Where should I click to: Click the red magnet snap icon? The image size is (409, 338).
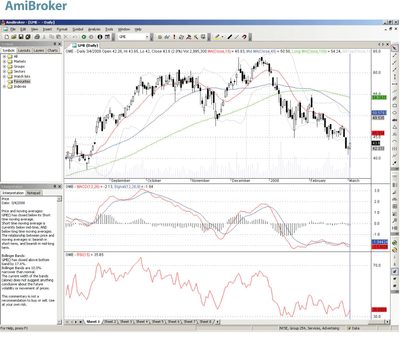[244, 37]
